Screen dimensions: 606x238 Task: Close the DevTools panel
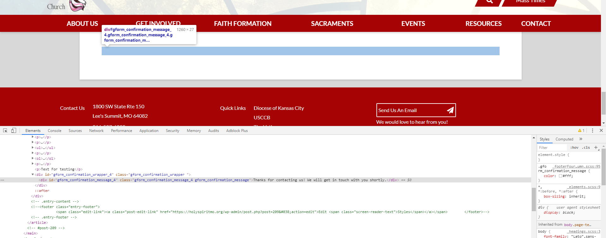click(601, 130)
